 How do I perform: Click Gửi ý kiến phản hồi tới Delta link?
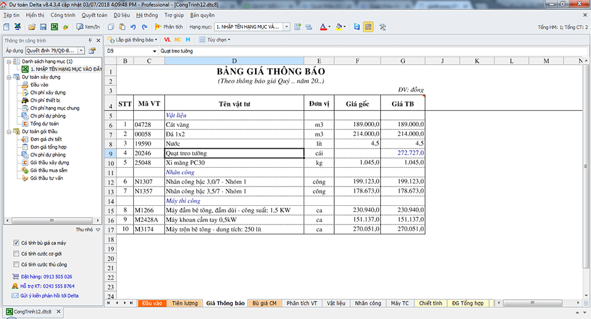coord(49,295)
